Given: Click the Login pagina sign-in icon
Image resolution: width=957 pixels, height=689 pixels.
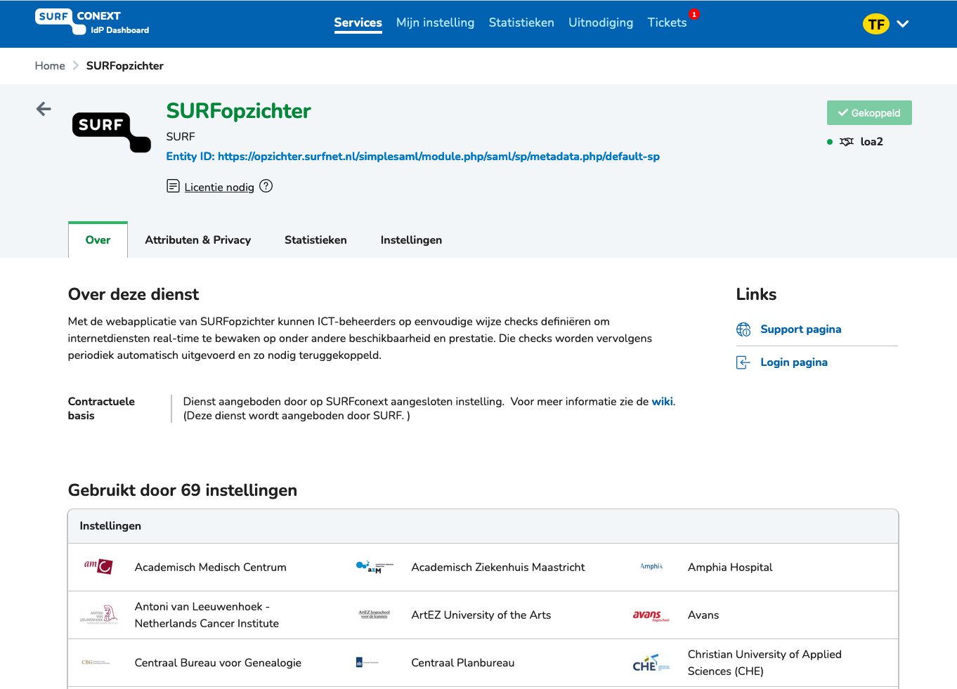Looking at the screenshot, I should [x=743, y=362].
